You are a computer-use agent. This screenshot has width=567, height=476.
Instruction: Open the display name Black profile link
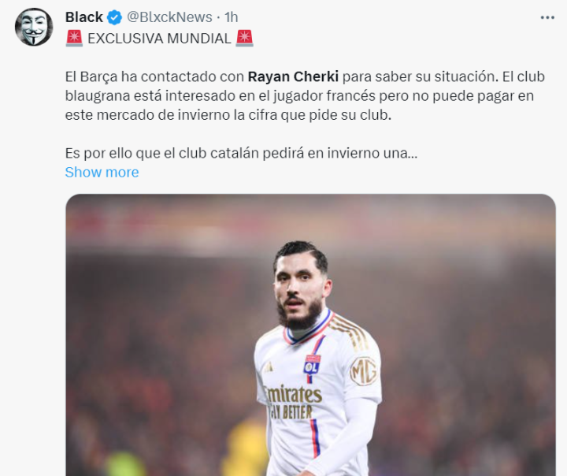tap(84, 17)
